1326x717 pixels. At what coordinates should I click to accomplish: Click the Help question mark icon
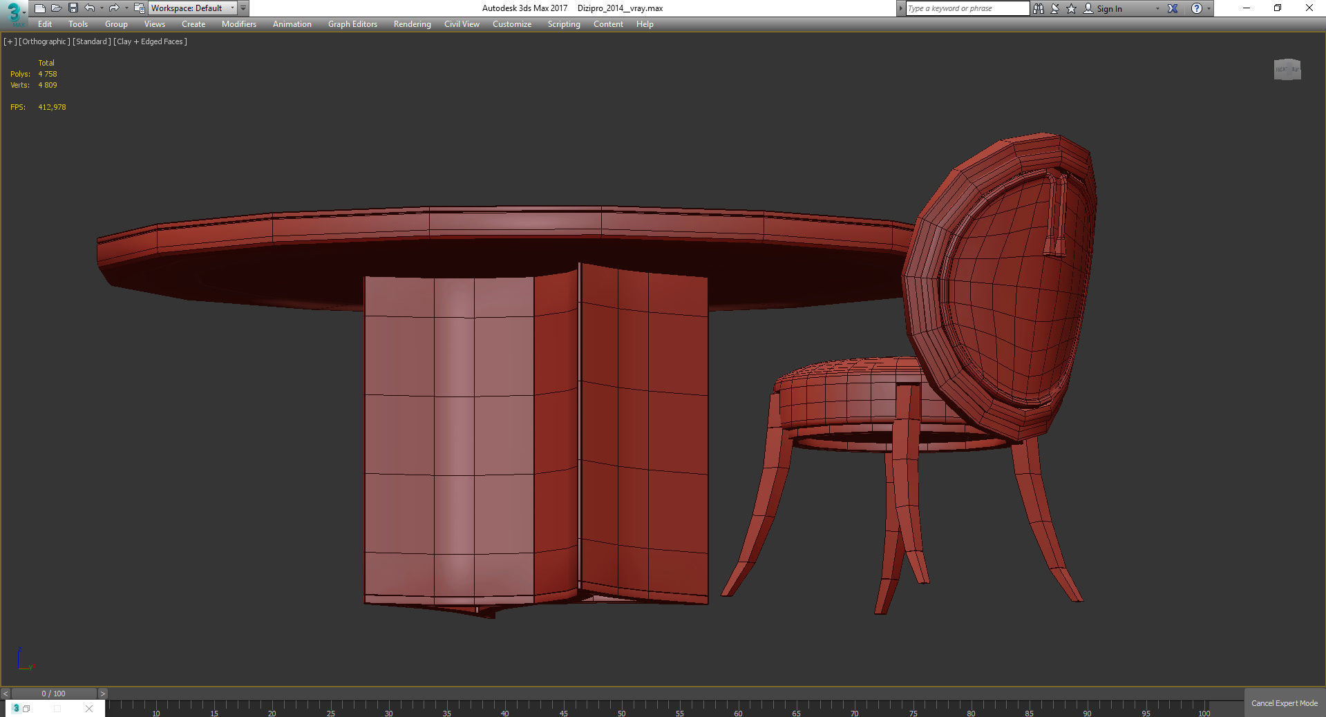[1197, 8]
